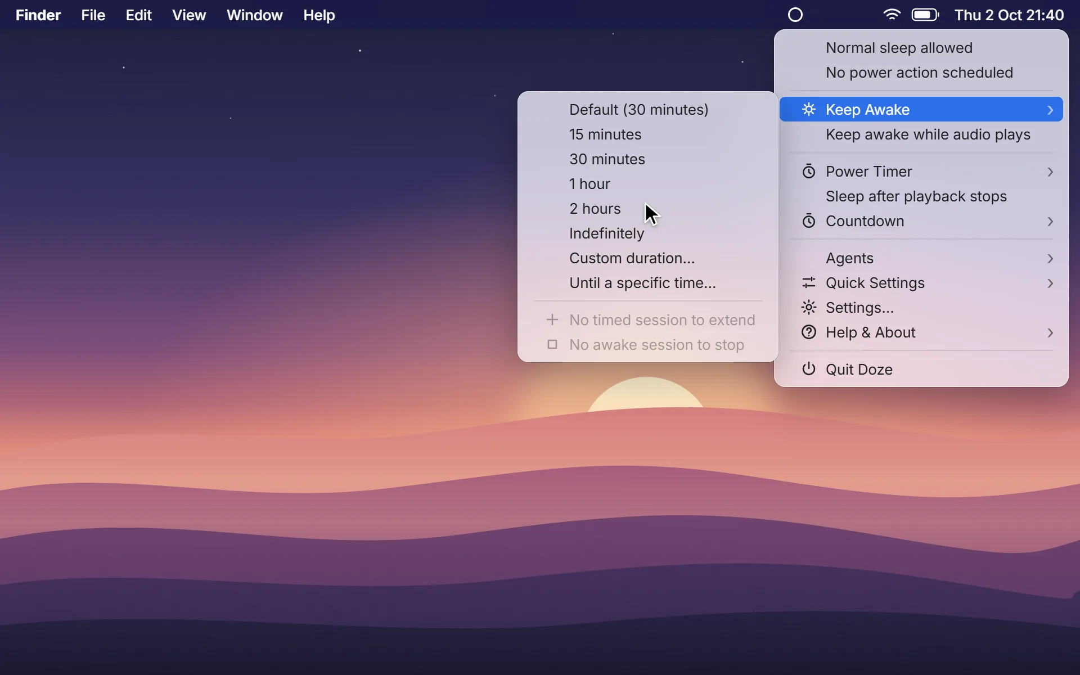
Task: Click the gear icon beside Settings...
Action: point(808,307)
